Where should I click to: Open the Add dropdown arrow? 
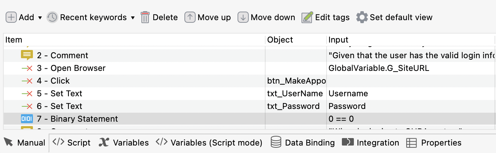click(x=40, y=18)
